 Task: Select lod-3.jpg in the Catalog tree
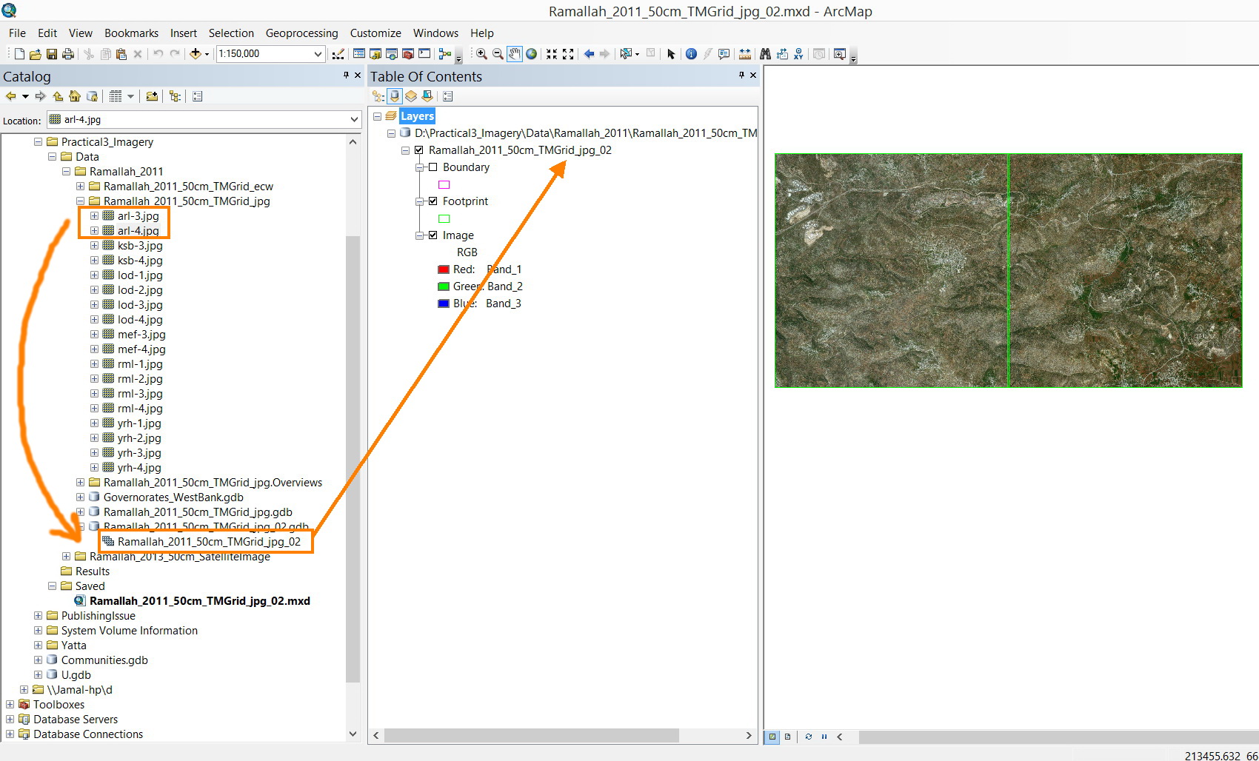140,305
